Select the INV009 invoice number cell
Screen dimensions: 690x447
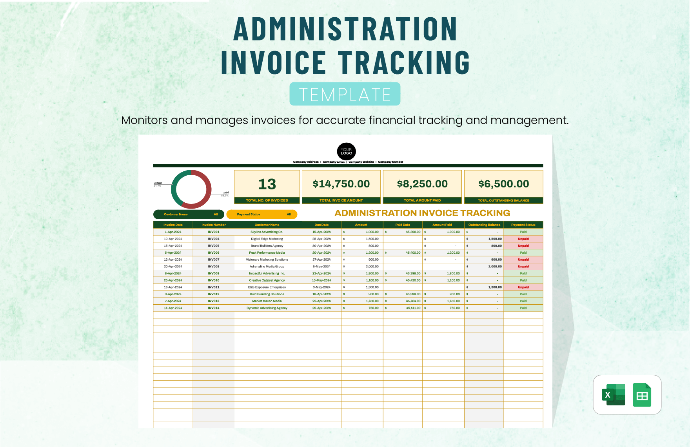coord(214,273)
